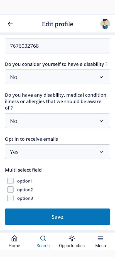This screenshot has height=257, width=115.
Task: Expand the medical condition or allergies dropdown
Action: (x=57, y=121)
